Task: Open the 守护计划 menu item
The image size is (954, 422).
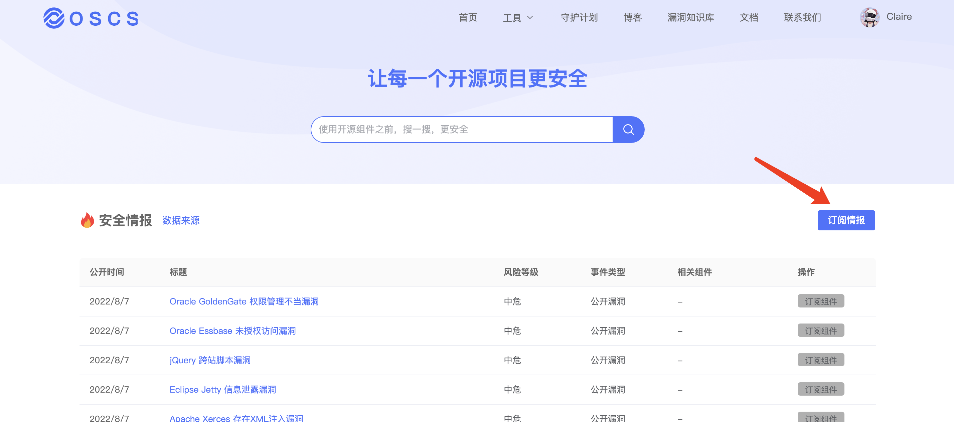Action: pyautogui.click(x=579, y=17)
